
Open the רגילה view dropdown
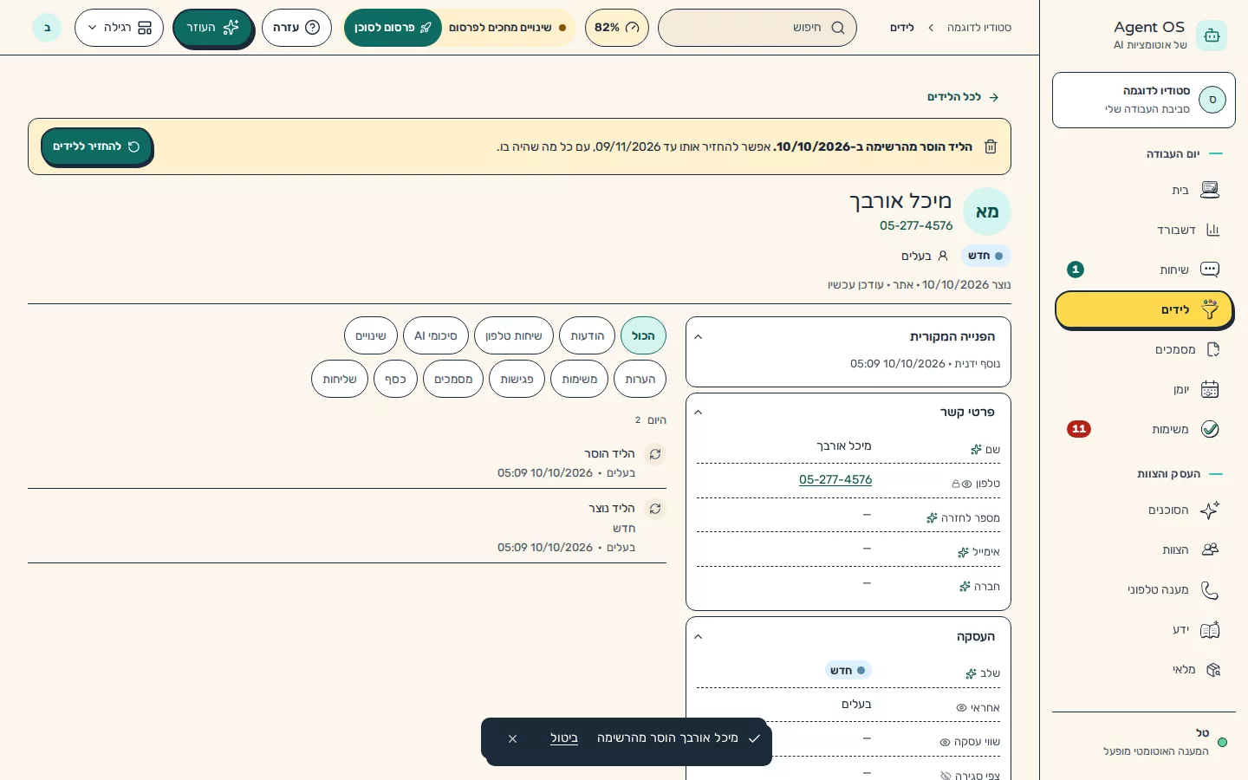coord(120,28)
